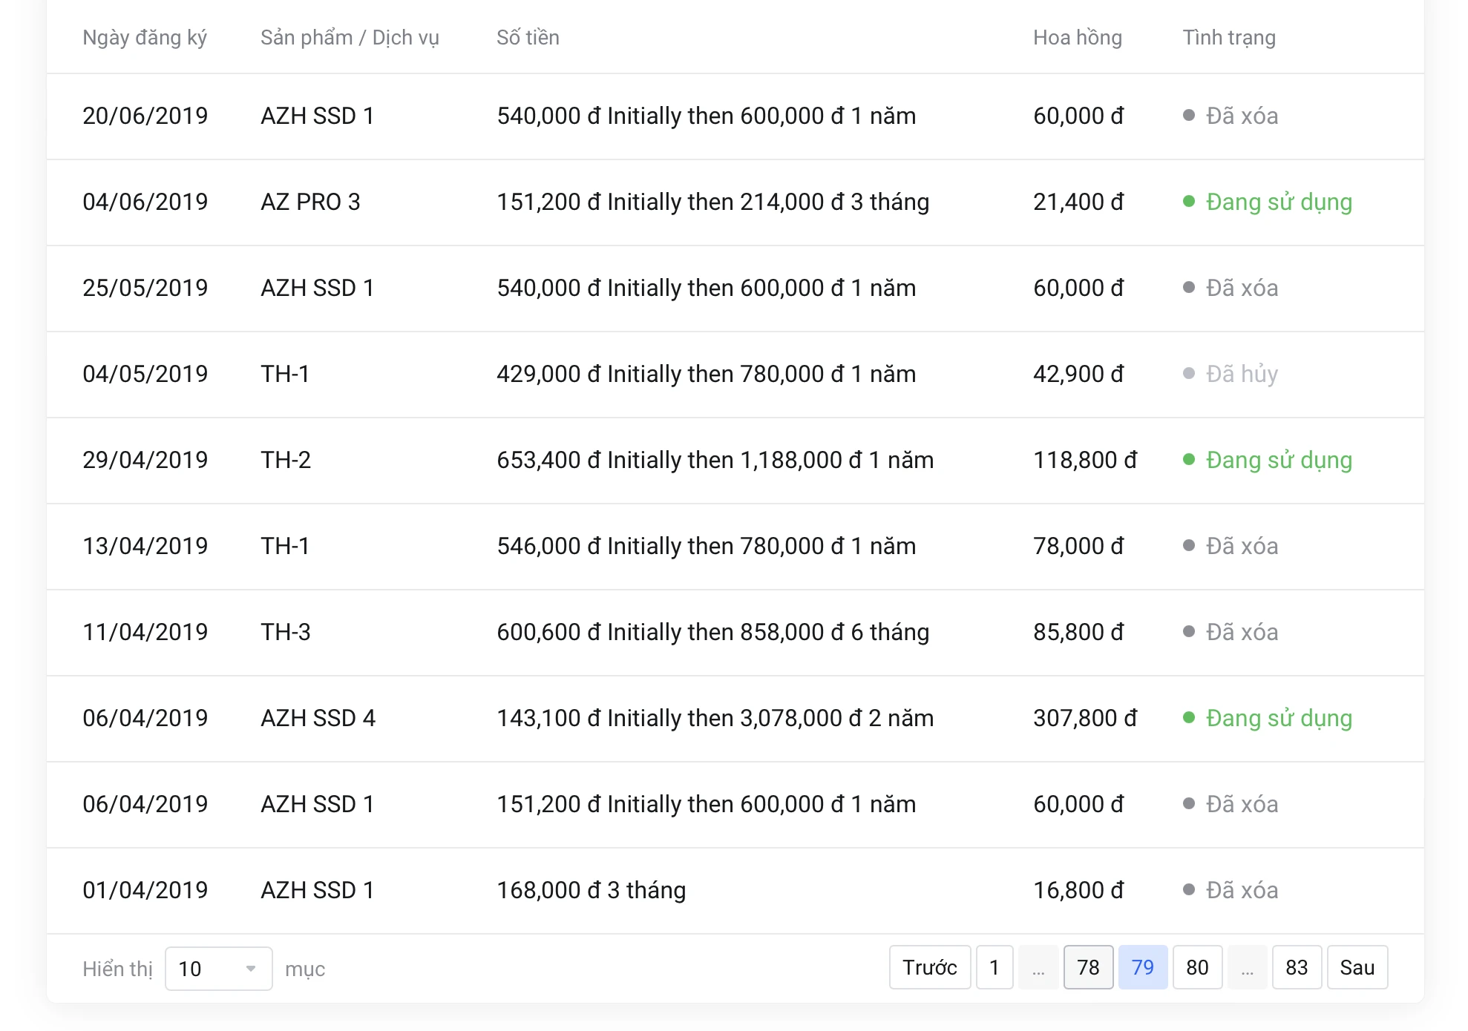
Task: Click AZH SSD 1 in 01/04/2019 row
Action: click(317, 890)
